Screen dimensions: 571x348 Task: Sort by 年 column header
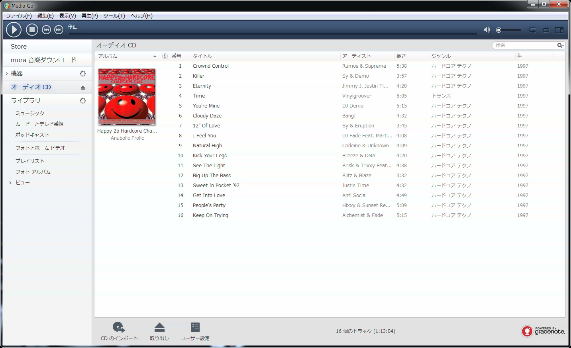(534, 56)
